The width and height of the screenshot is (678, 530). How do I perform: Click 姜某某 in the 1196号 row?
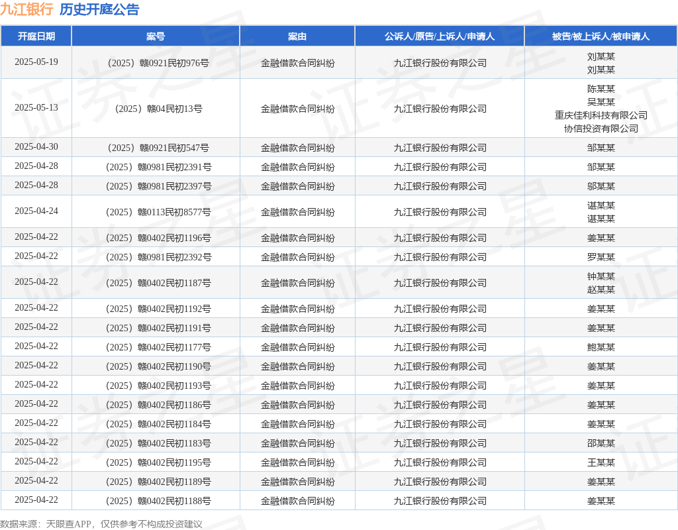pos(601,238)
